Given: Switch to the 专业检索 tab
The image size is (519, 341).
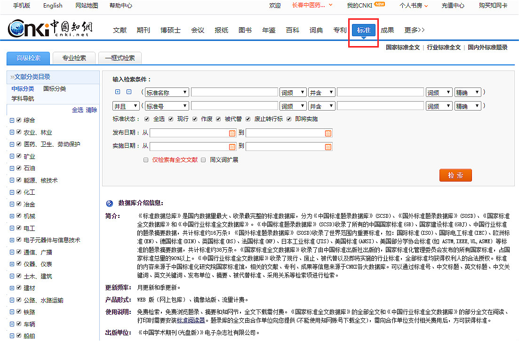Looking at the screenshot, I should point(74,58).
